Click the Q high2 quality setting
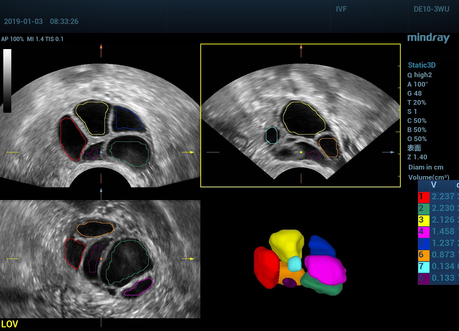Viewport: 459px width, 331px height. [419, 75]
